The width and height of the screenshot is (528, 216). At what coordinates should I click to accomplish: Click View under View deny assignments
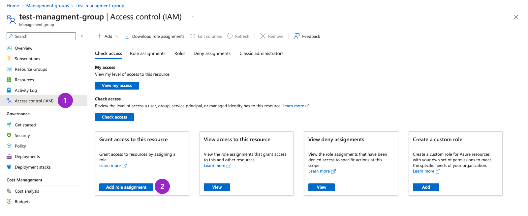(x=322, y=187)
